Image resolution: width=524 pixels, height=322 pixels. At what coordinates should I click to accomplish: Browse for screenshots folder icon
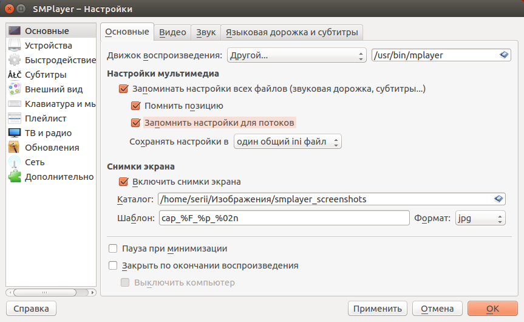pos(498,199)
